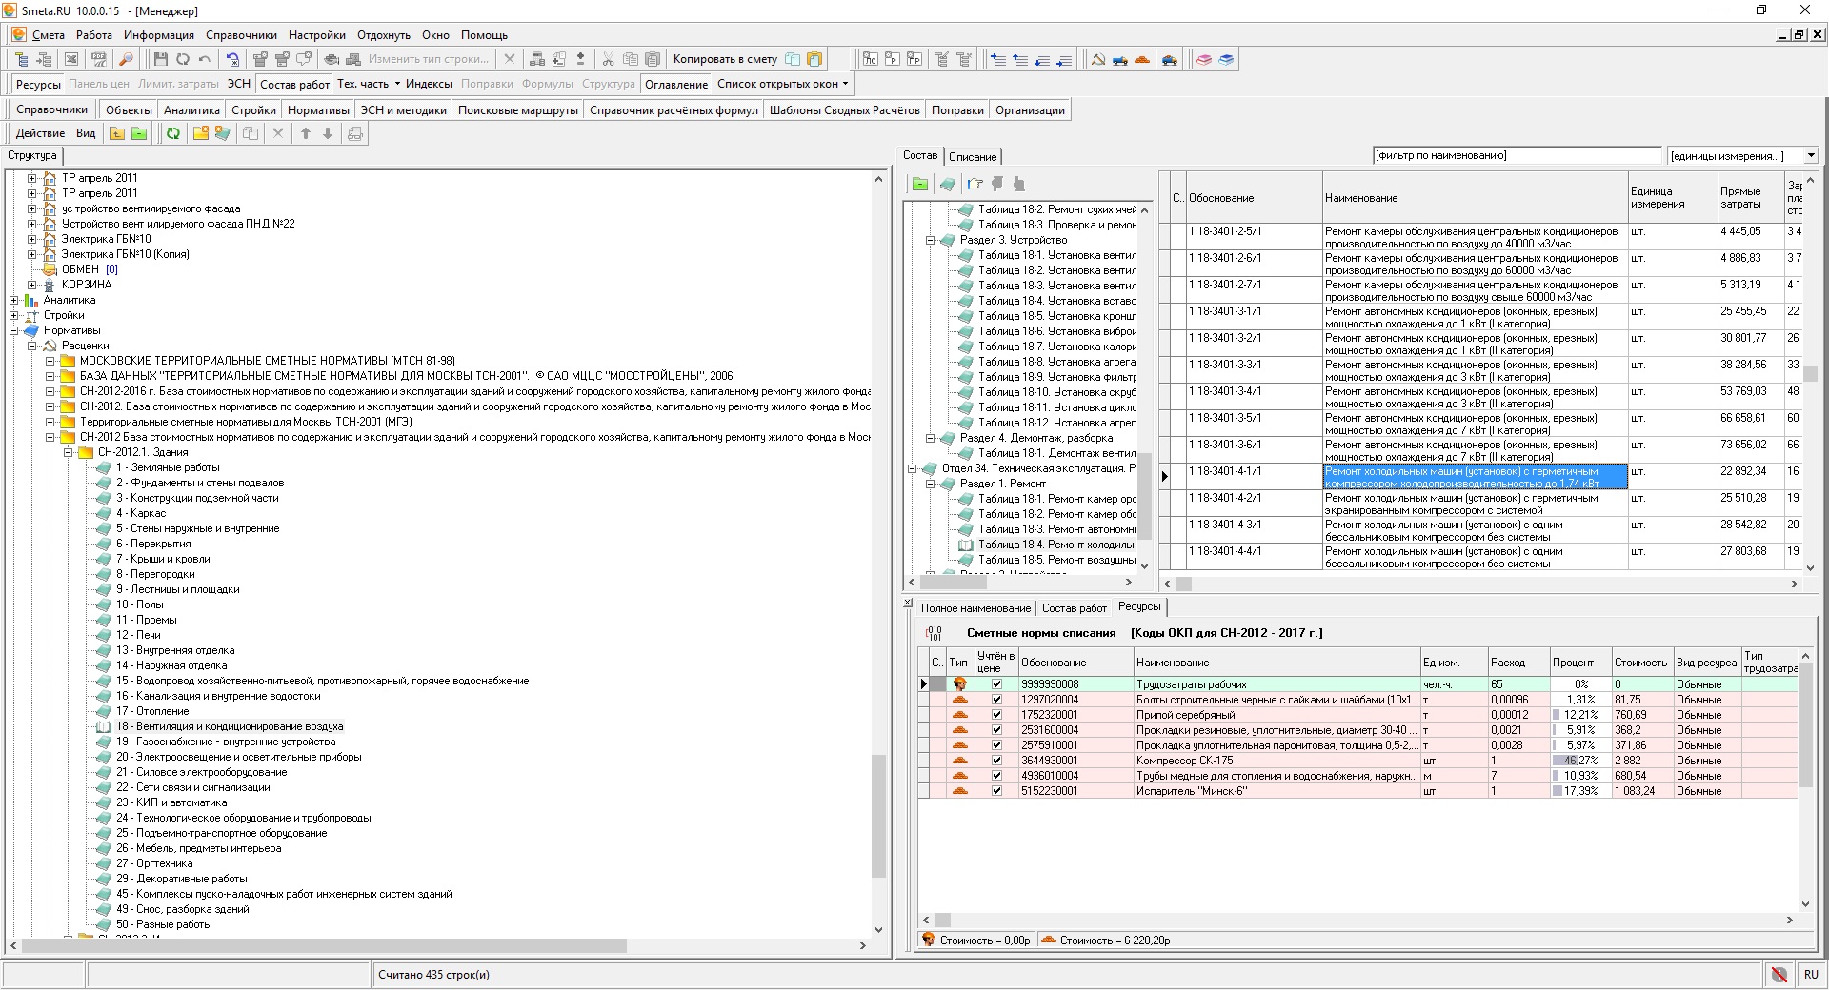Image resolution: width=1829 pixels, height=990 pixels.
Task: Click the printer icon in Действие toolbar
Action: click(355, 133)
